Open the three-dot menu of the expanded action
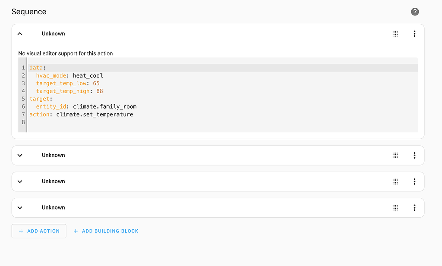Viewport: 442px width, 266px height. pyautogui.click(x=414, y=34)
